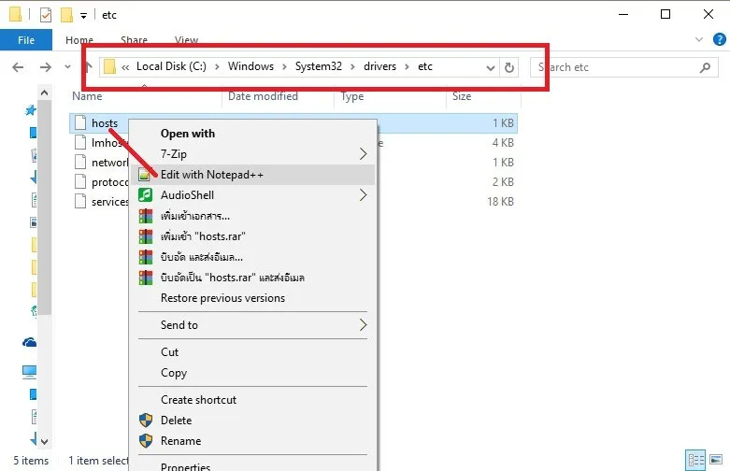Expand the address bar double-chevron overflow
This screenshot has width=730, height=471.
(x=125, y=67)
